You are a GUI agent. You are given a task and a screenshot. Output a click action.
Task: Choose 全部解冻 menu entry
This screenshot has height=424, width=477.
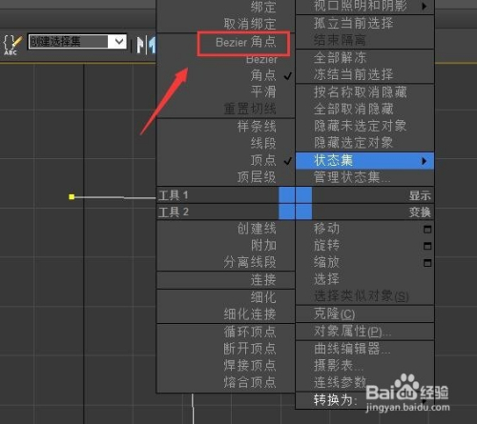(340, 58)
